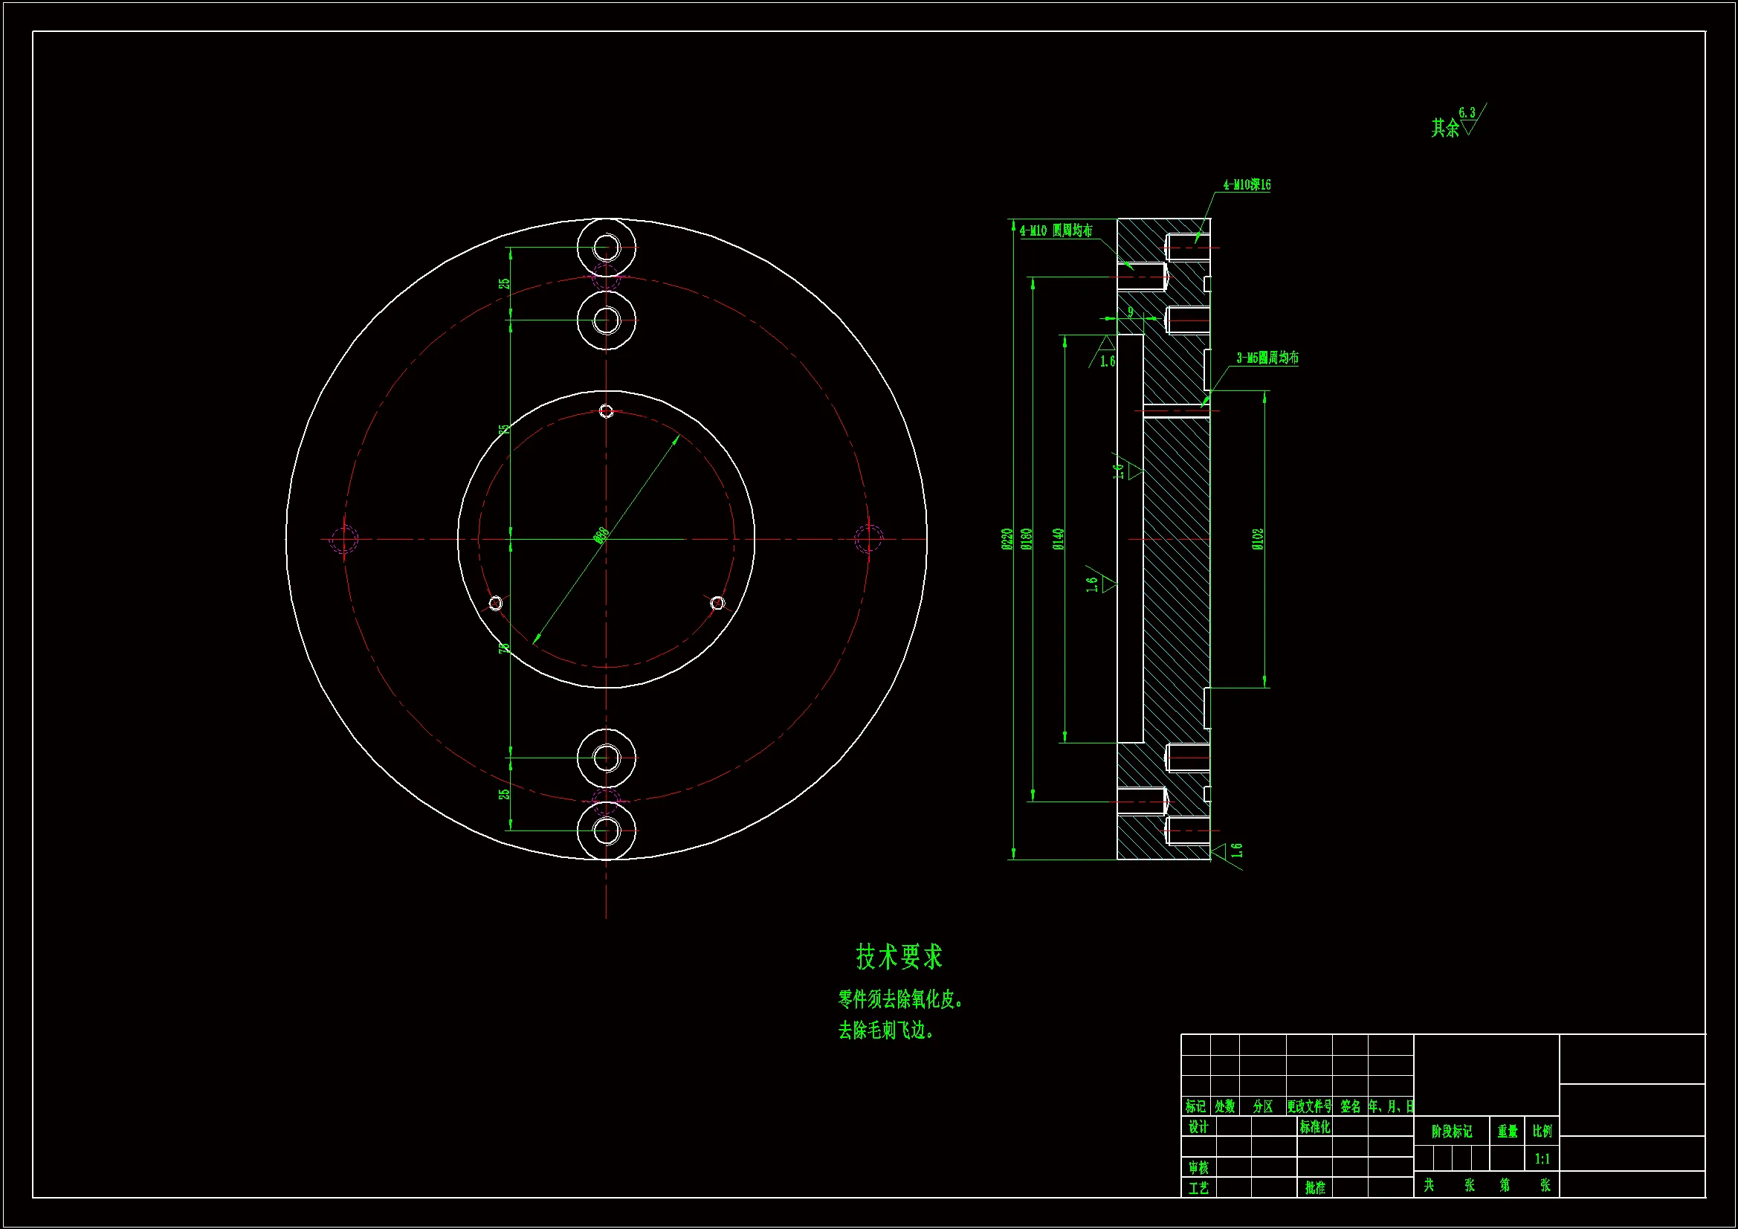Viewport: 1738px width, 1229px height.
Task: Click the 技术要求 heading text
Action: tap(899, 957)
